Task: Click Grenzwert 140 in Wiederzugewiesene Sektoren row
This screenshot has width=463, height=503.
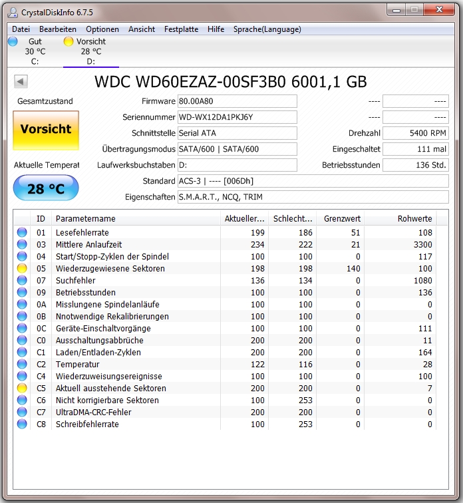Action: click(x=353, y=269)
